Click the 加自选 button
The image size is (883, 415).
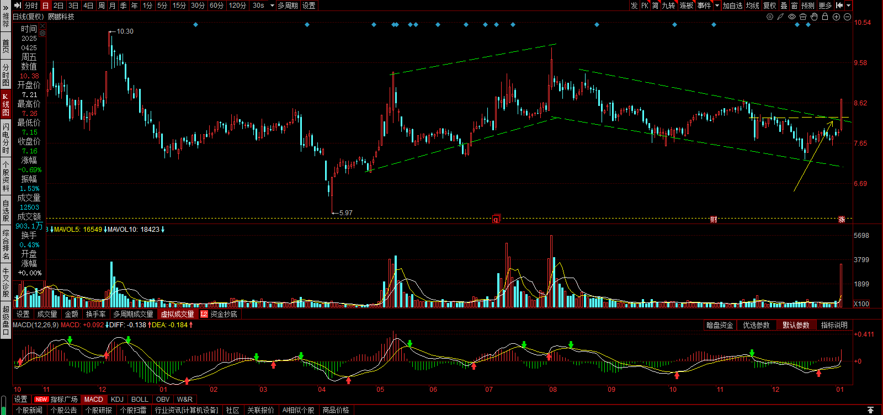(732, 6)
